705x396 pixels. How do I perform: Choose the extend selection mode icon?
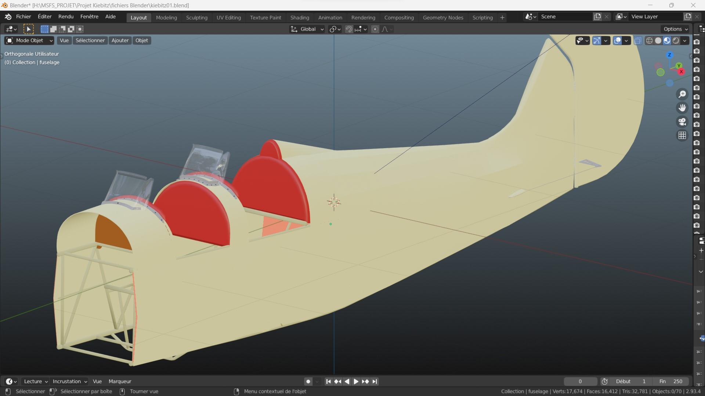(x=53, y=29)
